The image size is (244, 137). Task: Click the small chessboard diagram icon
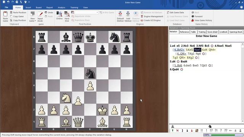(197, 131)
